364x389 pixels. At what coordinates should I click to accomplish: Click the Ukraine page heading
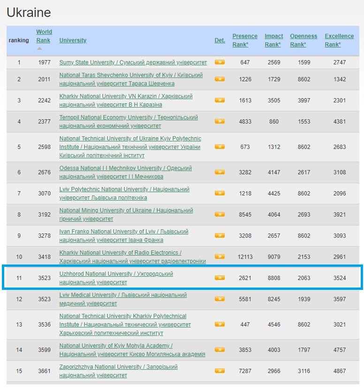[x=29, y=12]
